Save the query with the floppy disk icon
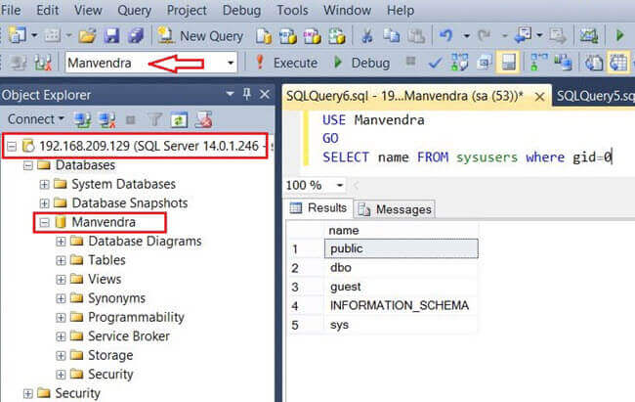The width and height of the screenshot is (635, 402). click(111, 36)
